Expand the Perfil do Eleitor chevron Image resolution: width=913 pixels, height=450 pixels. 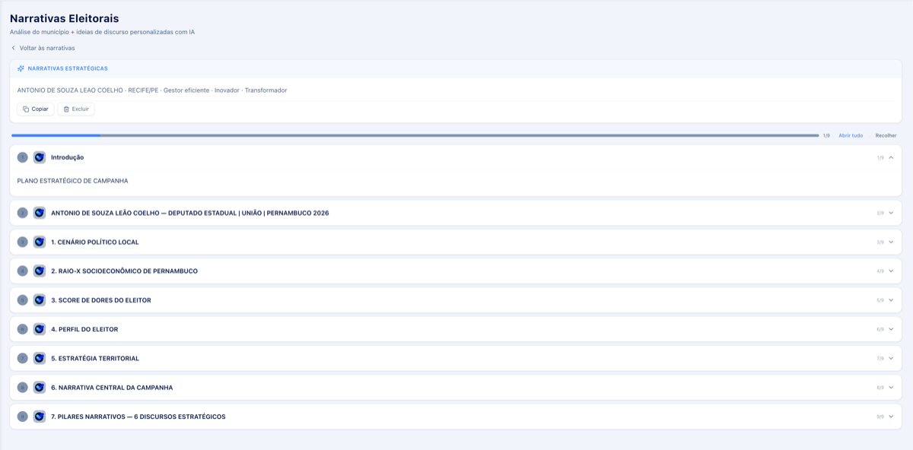click(891, 329)
